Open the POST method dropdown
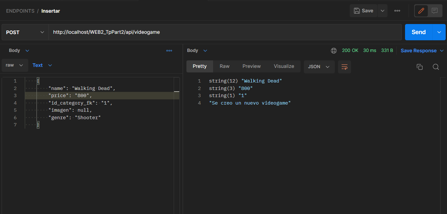 coord(24,32)
